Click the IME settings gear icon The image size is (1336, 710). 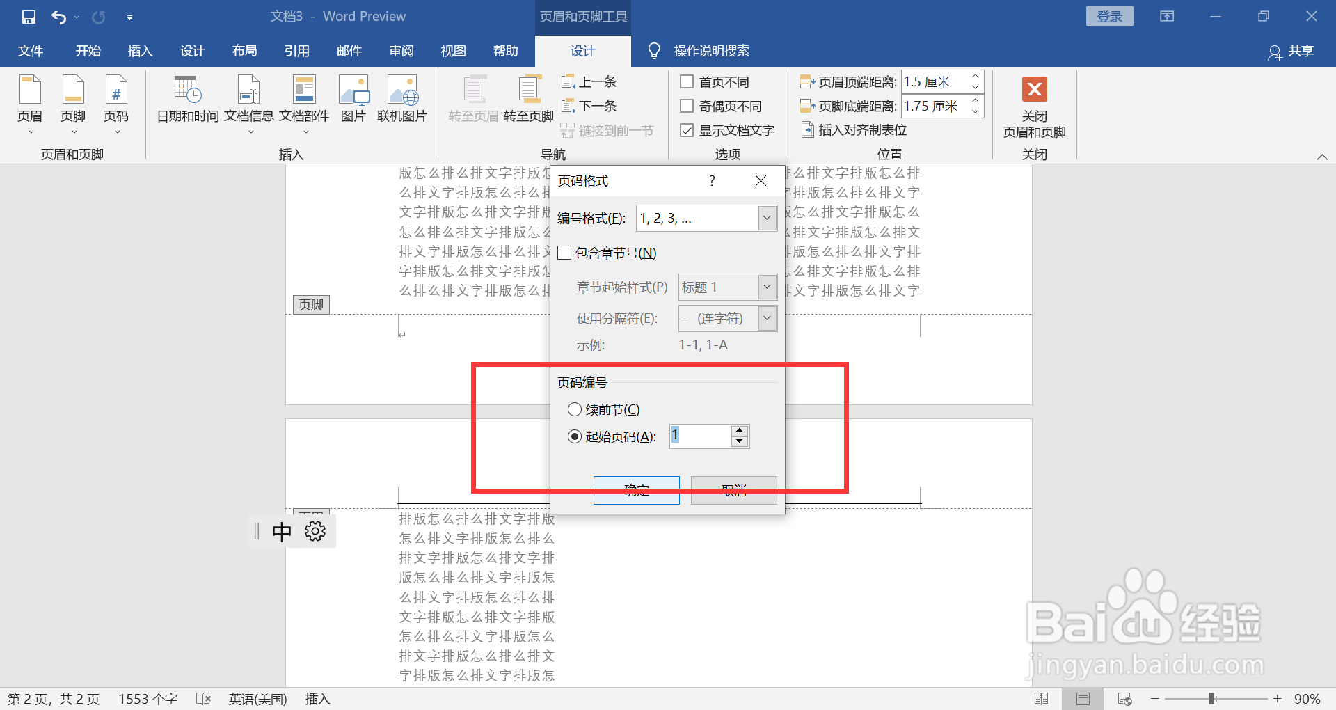tap(315, 531)
